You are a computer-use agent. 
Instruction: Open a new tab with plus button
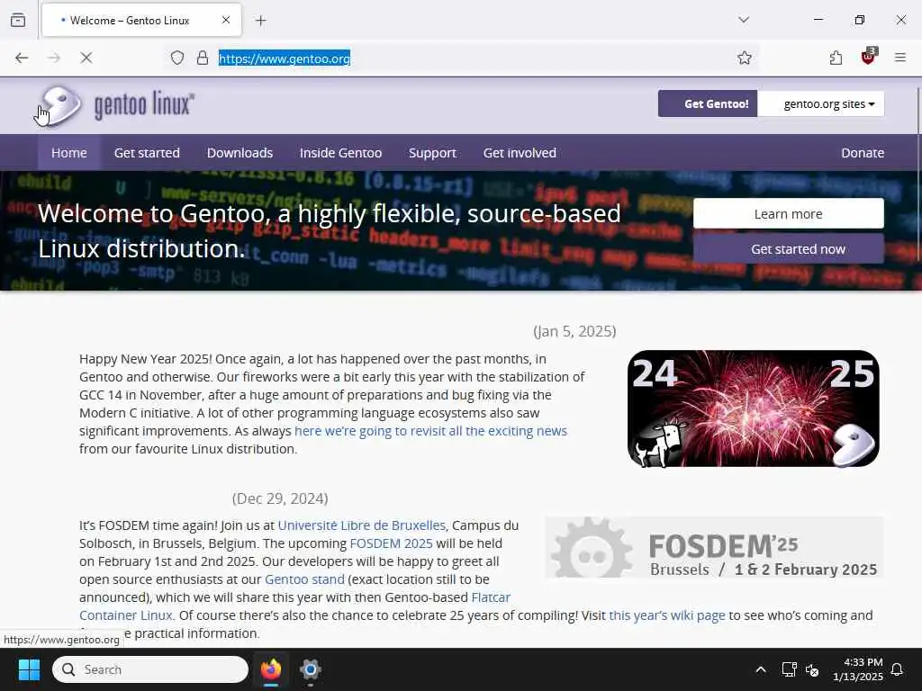coord(260,21)
